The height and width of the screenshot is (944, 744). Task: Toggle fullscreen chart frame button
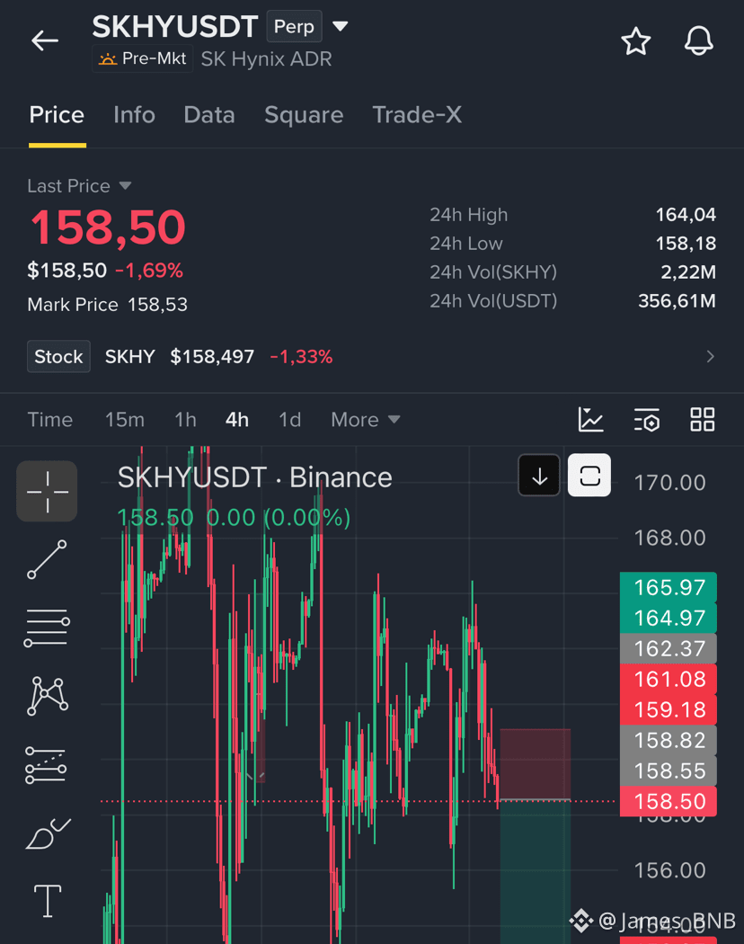[x=589, y=476]
